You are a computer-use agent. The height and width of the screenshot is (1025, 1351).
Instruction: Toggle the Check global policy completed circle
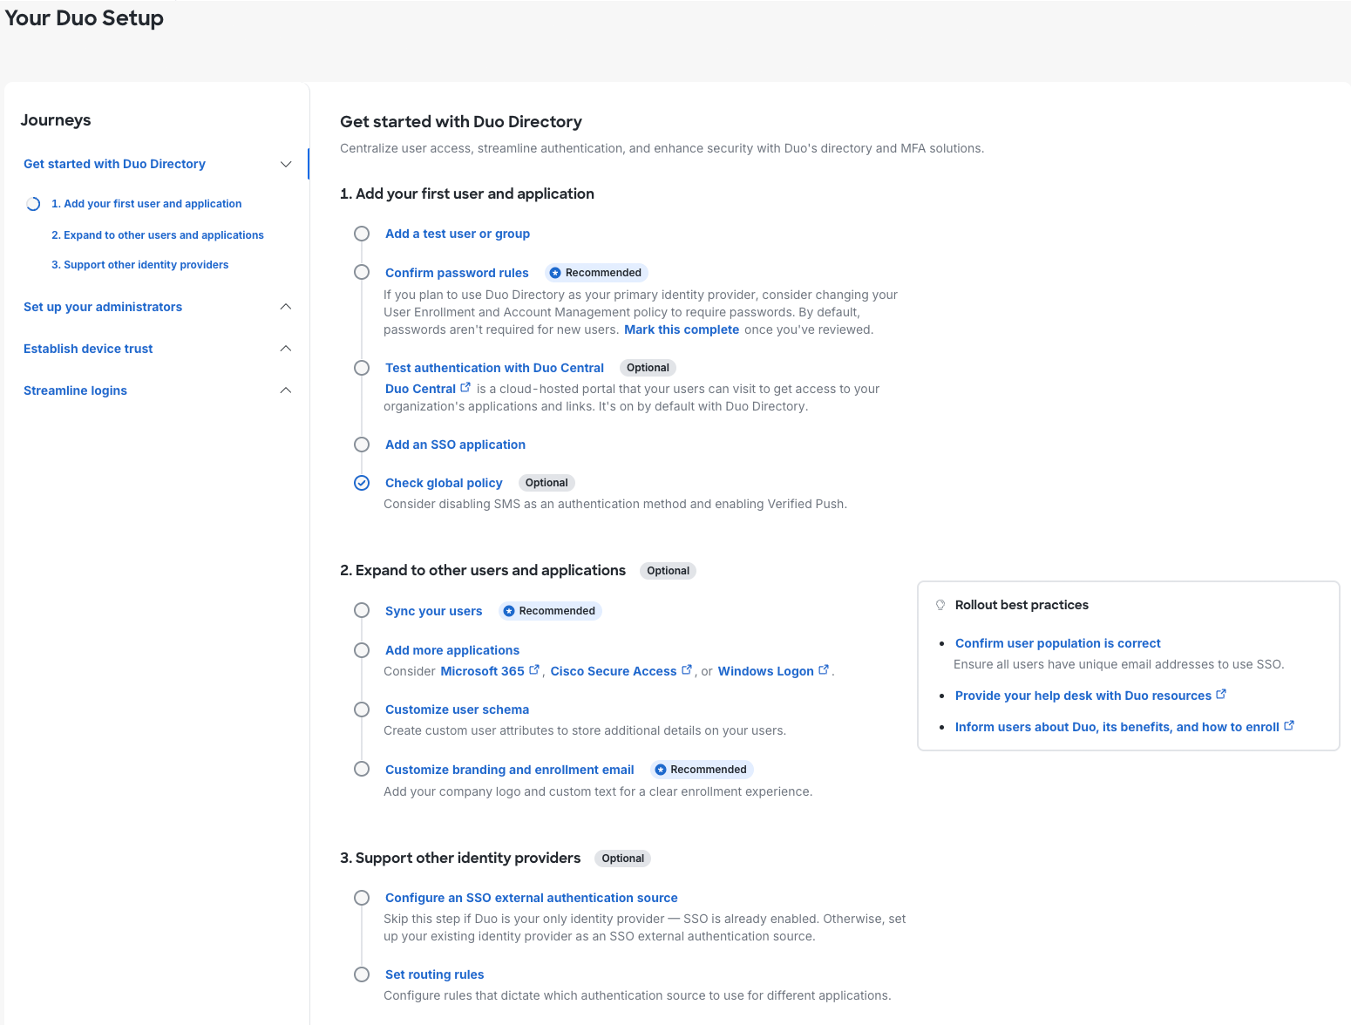(362, 483)
